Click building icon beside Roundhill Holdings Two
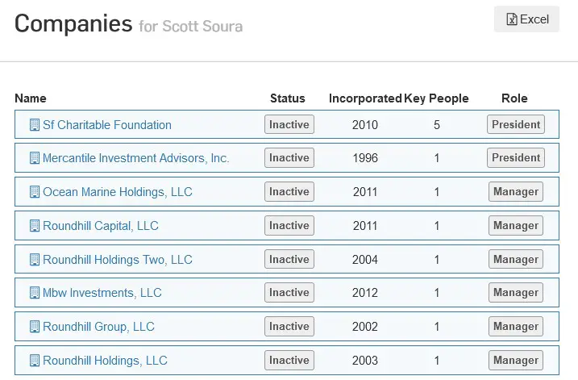 tap(35, 259)
